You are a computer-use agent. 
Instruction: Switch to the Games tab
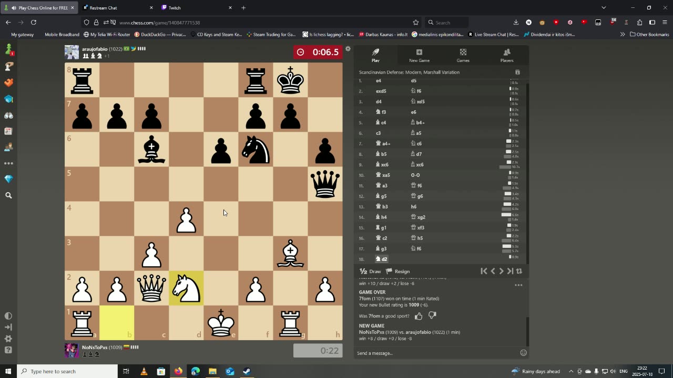[x=463, y=55]
